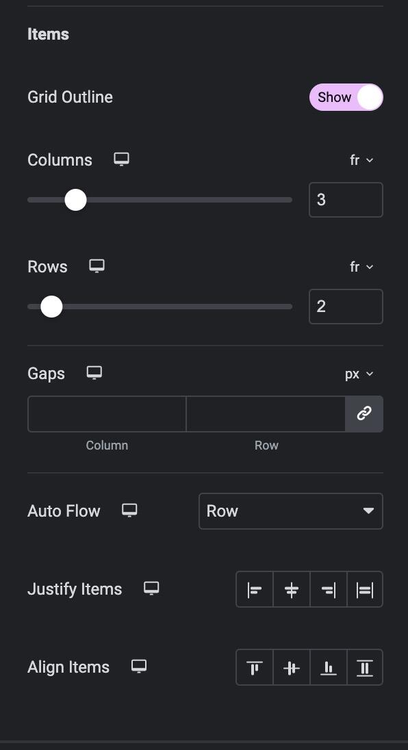Open the Gaps px unit selector

359,374
